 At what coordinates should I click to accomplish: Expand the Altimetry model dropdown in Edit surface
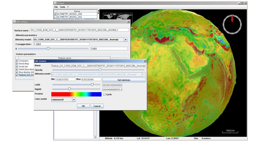[125, 40]
